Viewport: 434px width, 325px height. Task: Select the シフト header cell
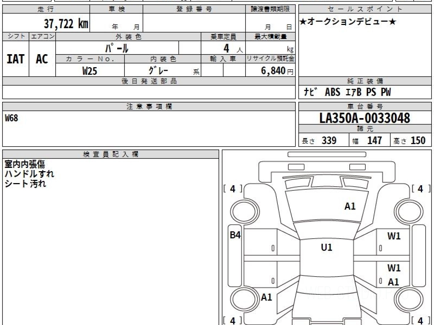point(16,36)
